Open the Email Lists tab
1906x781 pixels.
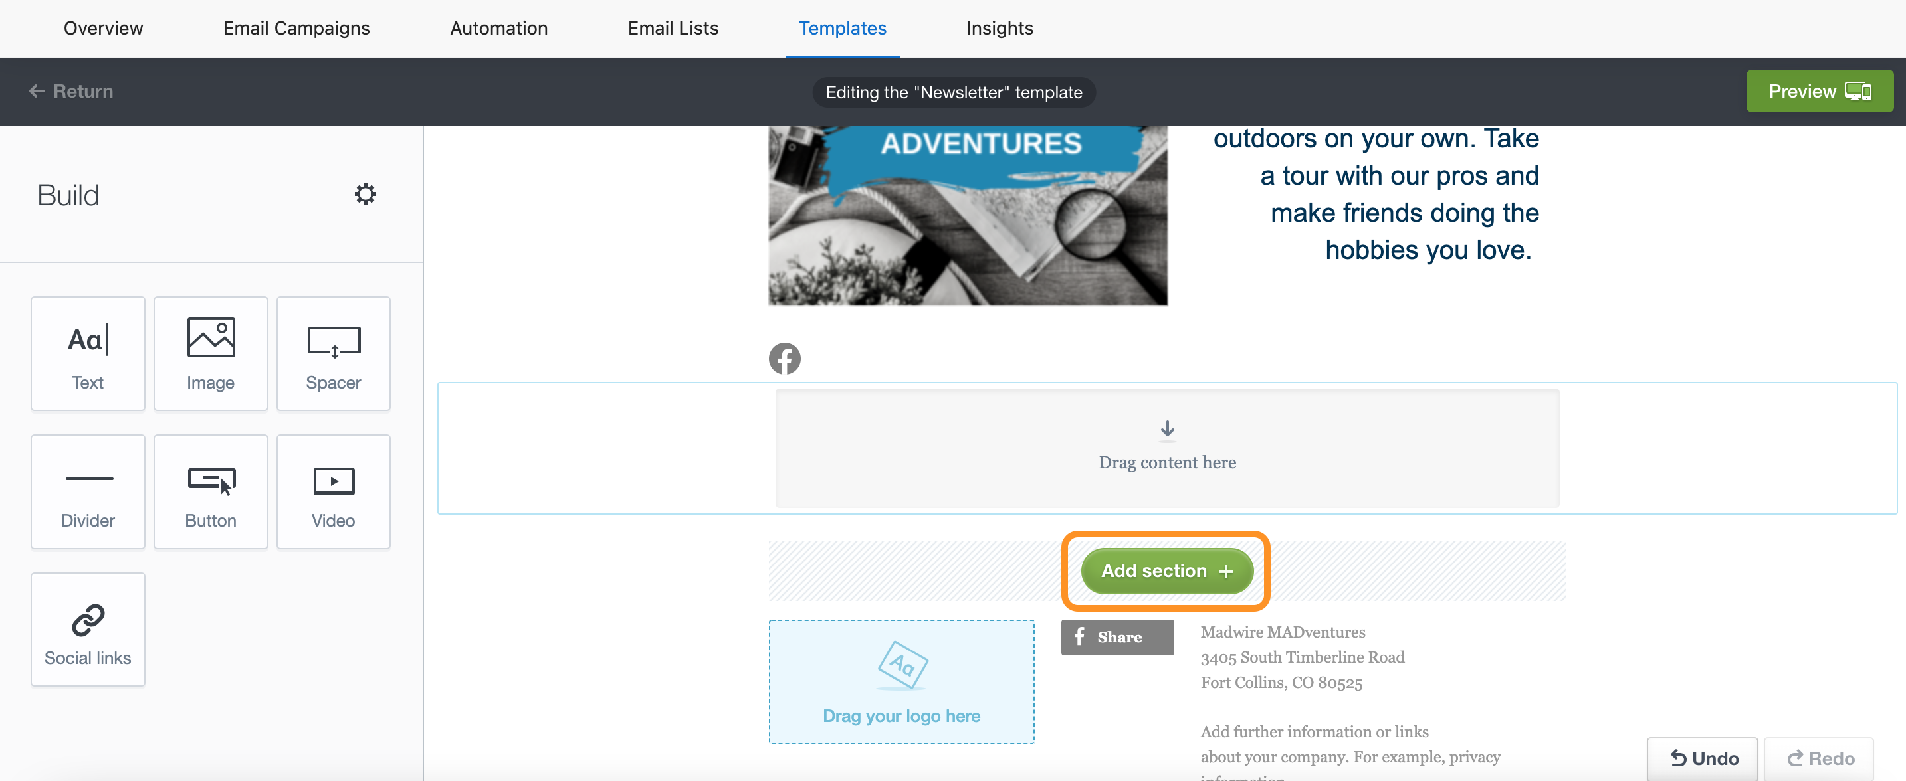[x=673, y=28]
